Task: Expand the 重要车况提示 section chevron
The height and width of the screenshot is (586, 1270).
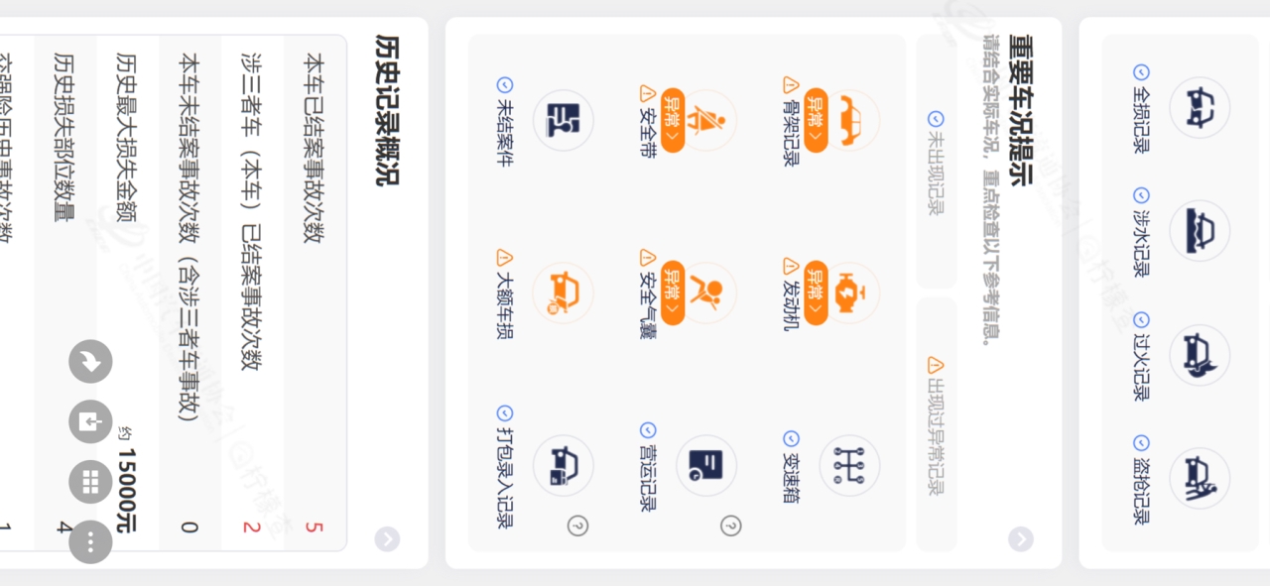Action: [1020, 538]
